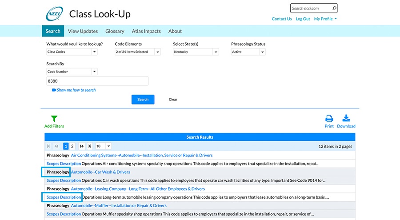Click the blue Search button
This screenshot has height=220, width=400.
(x=143, y=100)
